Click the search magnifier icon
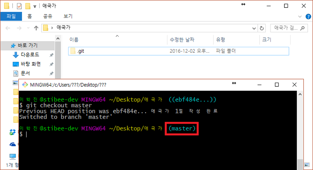This screenshot has width=313, height=170. 302,28
